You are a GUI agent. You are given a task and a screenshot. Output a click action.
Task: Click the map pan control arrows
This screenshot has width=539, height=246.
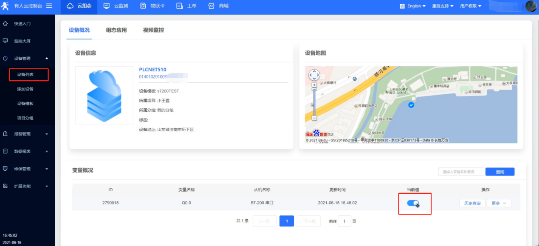coord(314,75)
